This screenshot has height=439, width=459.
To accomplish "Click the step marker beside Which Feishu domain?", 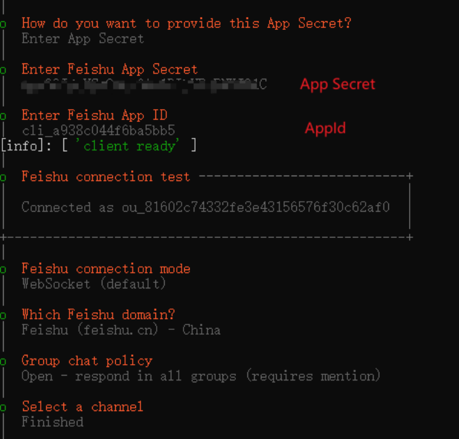I will pos(3,315).
